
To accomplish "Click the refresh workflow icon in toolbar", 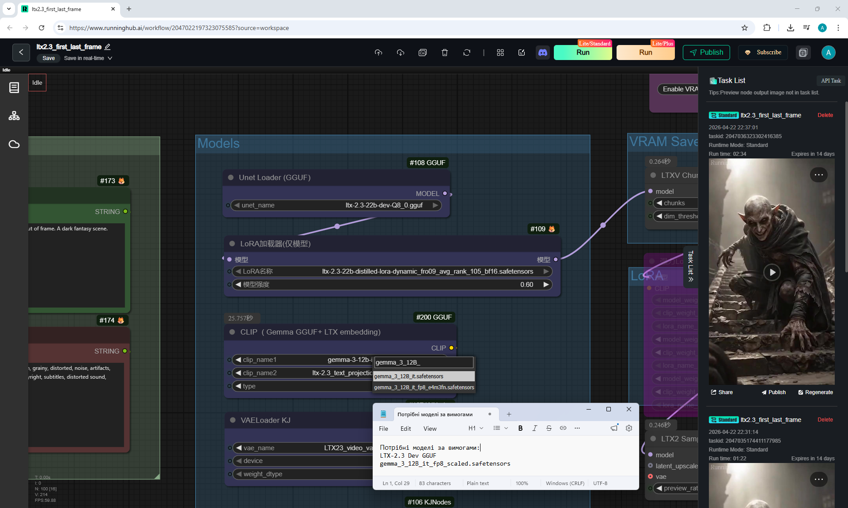I will point(467,53).
